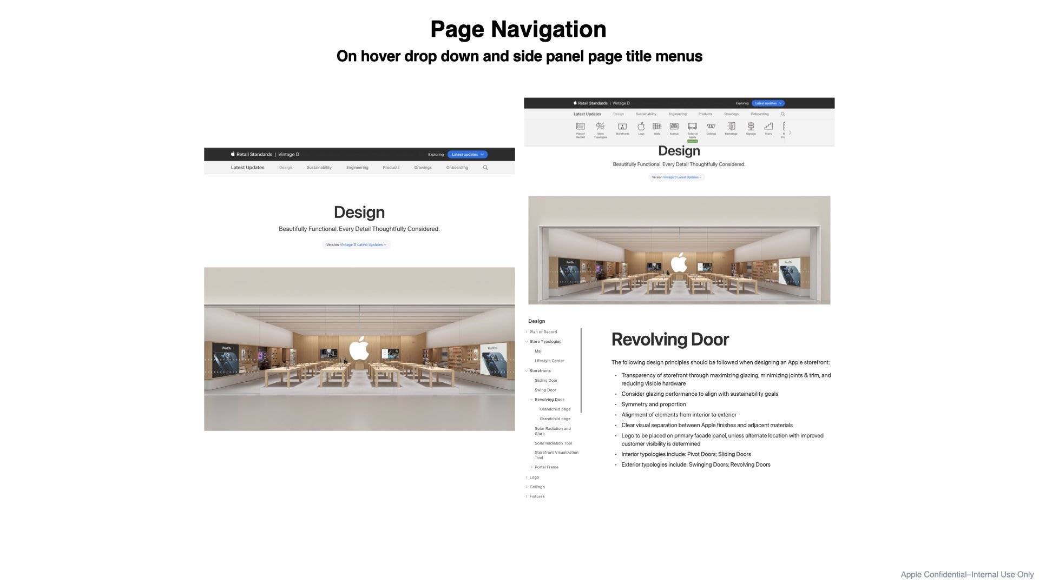Open Sustainability tab in left mockup
The height and width of the screenshot is (584, 1039).
click(x=319, y=168)
